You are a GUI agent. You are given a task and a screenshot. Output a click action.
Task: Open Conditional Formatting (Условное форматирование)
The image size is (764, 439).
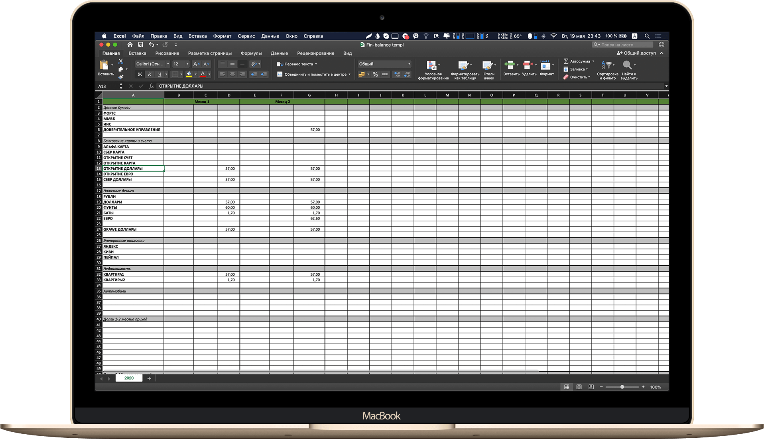click(x=433, y=71)
